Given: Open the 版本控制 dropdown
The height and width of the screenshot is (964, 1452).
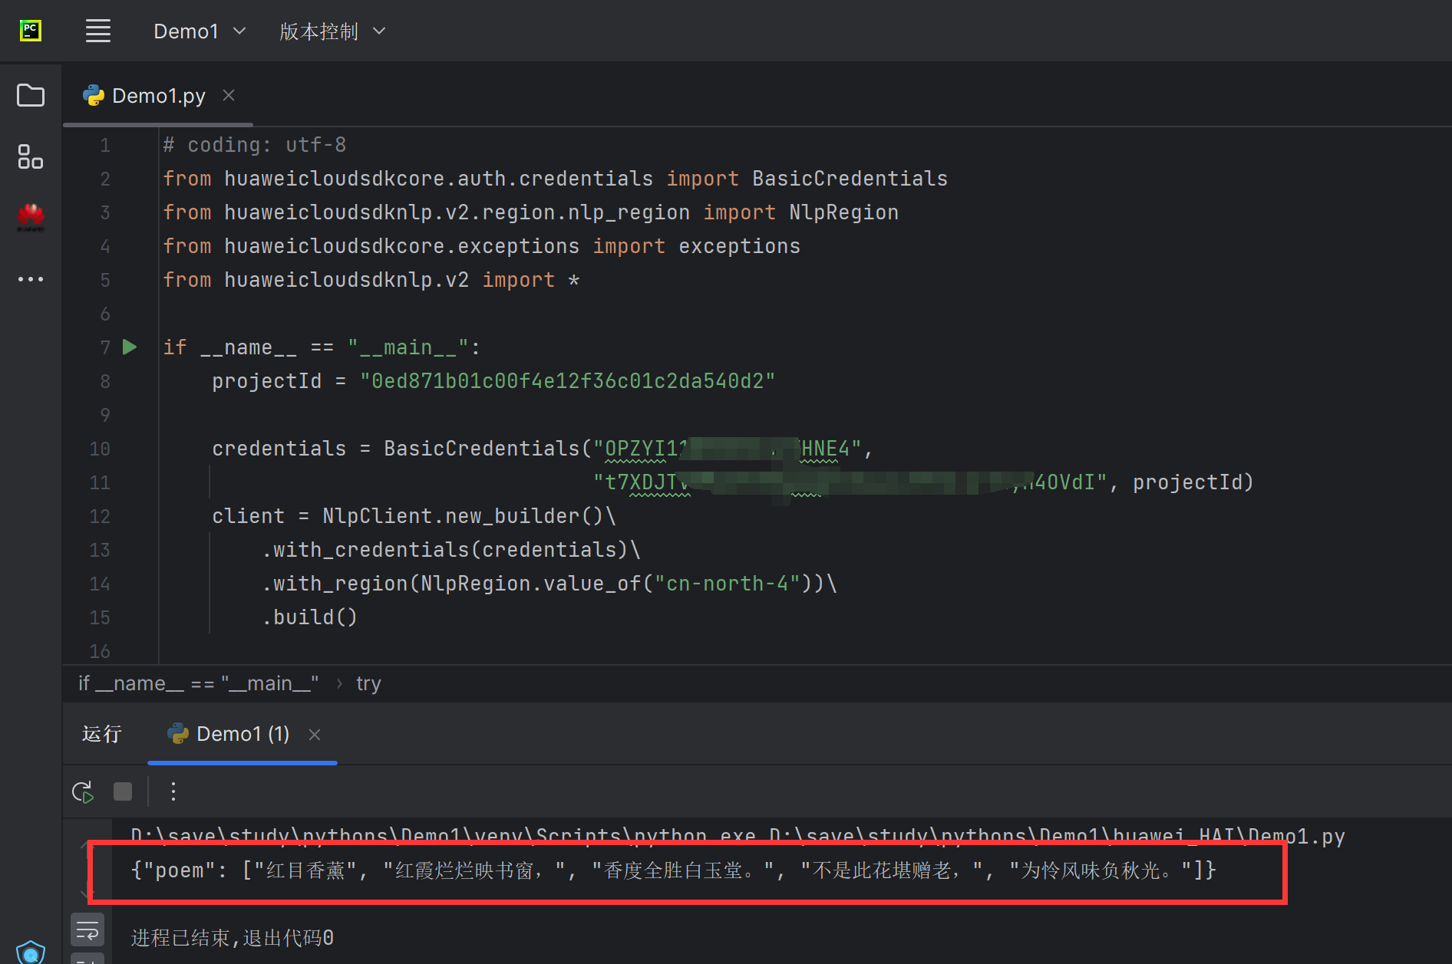Looking at the screenshot, I should point(332,31).
